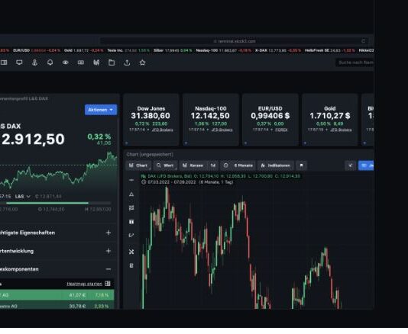Image resolution: width=408 pixels, height=334 pixels.
Task: Click the JFD Brokers link on Gold card
Action: [x=341, y=130]
